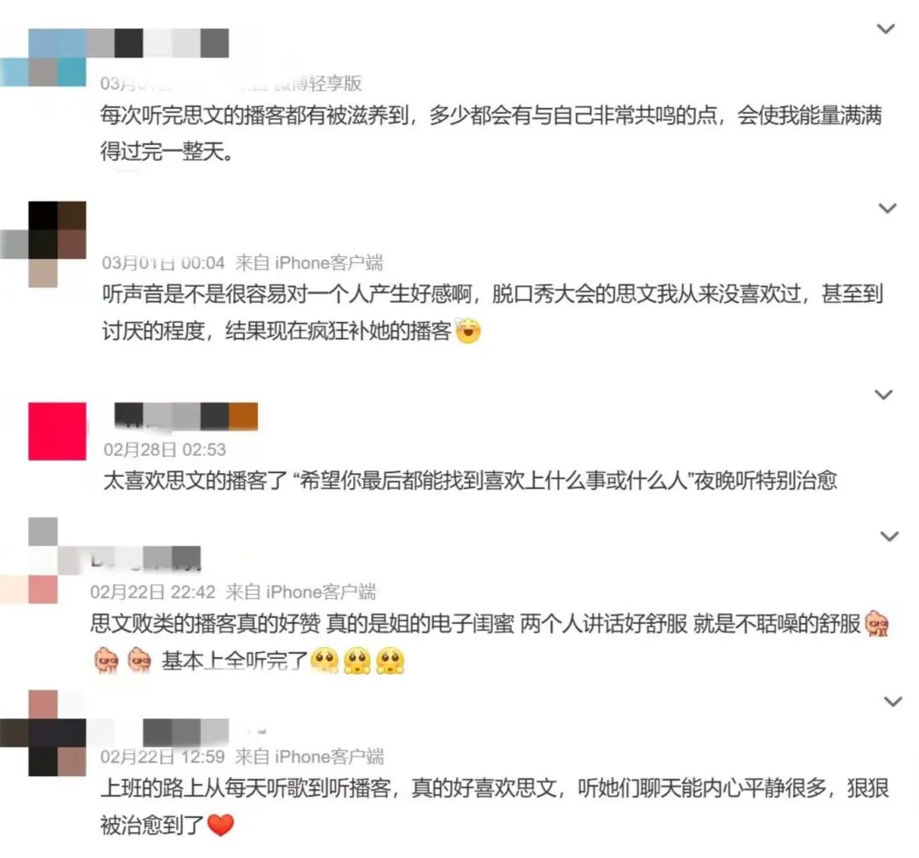
Task: Click first emoji before 基本上全听完了
Action: click(x=106, y=661)
